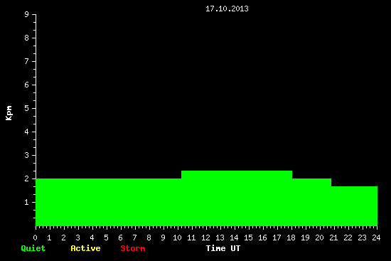
Task: Click the 18 hour label on the time axis
Action: pos(291,238)
